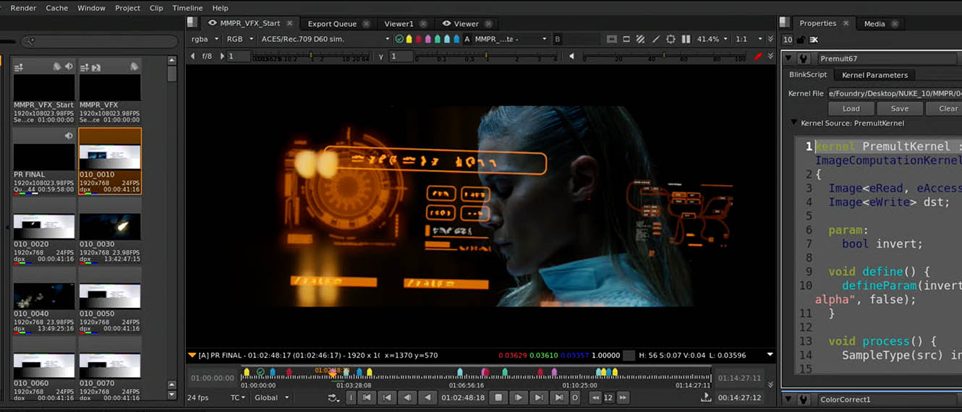Viewport: 962px width, 412px height.
Task: Open the Media panel tab
Action: 874,24
